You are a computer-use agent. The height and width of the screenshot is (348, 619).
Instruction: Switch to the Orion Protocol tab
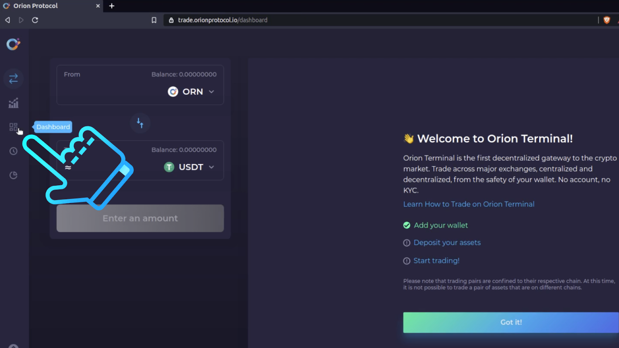click(51, 6)
